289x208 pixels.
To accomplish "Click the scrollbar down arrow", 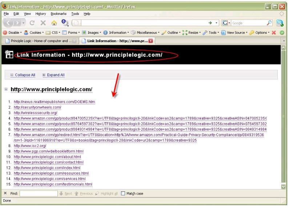I will tap(284, 187).
